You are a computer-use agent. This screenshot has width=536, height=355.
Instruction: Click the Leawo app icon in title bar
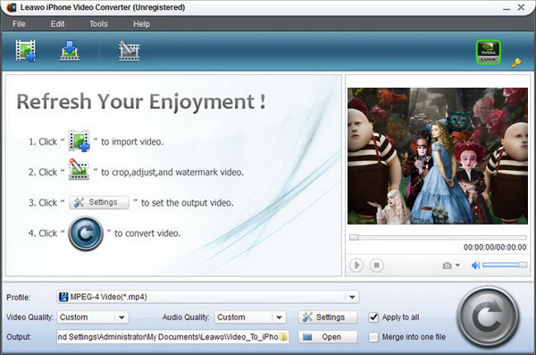(x=12, y=7)
